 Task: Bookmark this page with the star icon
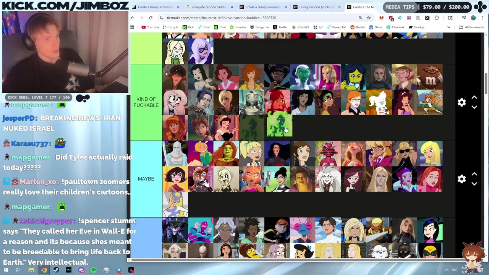point(369,18)
